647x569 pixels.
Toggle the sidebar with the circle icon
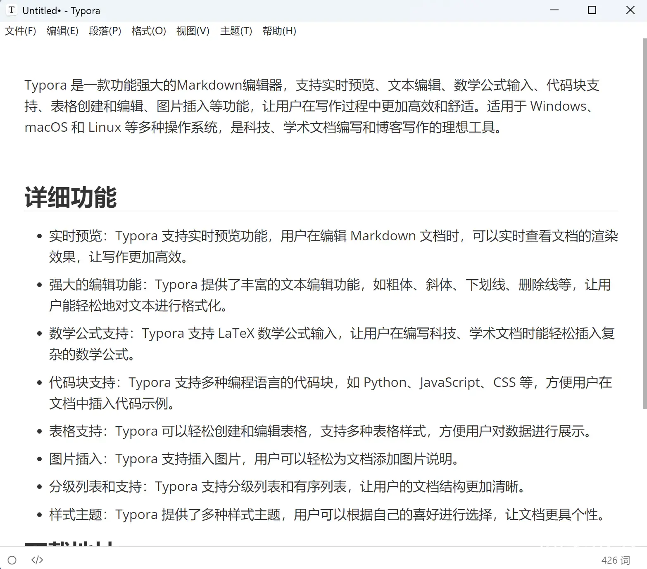coord(12,560)
